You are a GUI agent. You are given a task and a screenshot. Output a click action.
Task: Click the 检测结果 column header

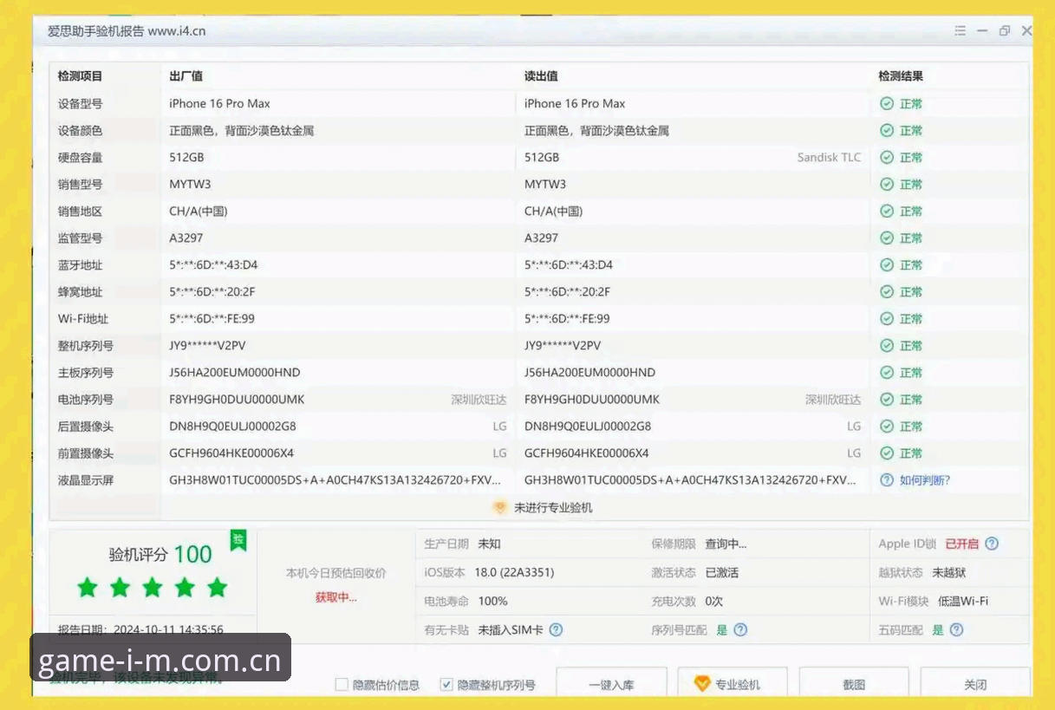(x=901, y=76)
